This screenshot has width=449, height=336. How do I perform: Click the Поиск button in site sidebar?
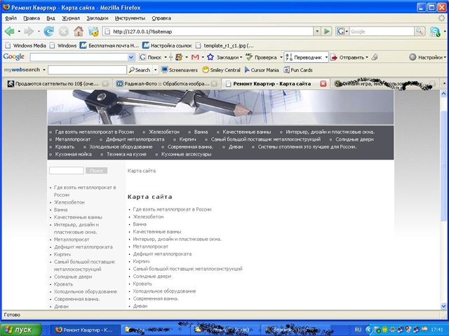tap(98, 171)
